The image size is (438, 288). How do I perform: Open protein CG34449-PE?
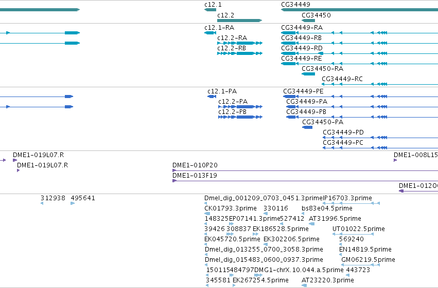coord(303,91)
